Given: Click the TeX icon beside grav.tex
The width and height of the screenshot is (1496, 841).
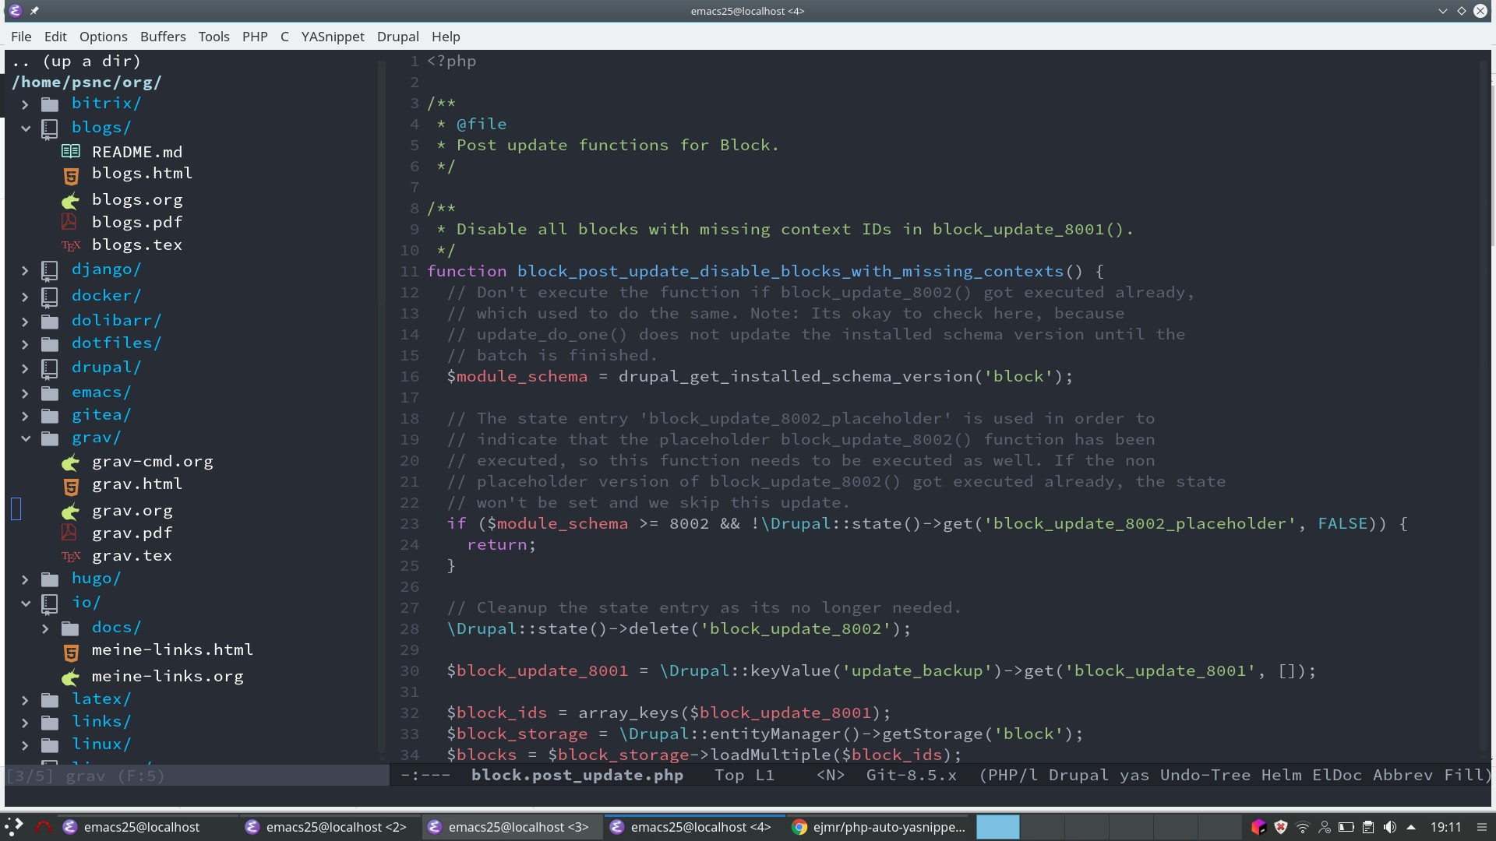Looking at the screenshot, I should (x=70, y=557).
